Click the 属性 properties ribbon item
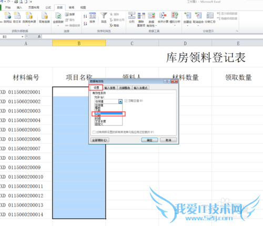 70,20
